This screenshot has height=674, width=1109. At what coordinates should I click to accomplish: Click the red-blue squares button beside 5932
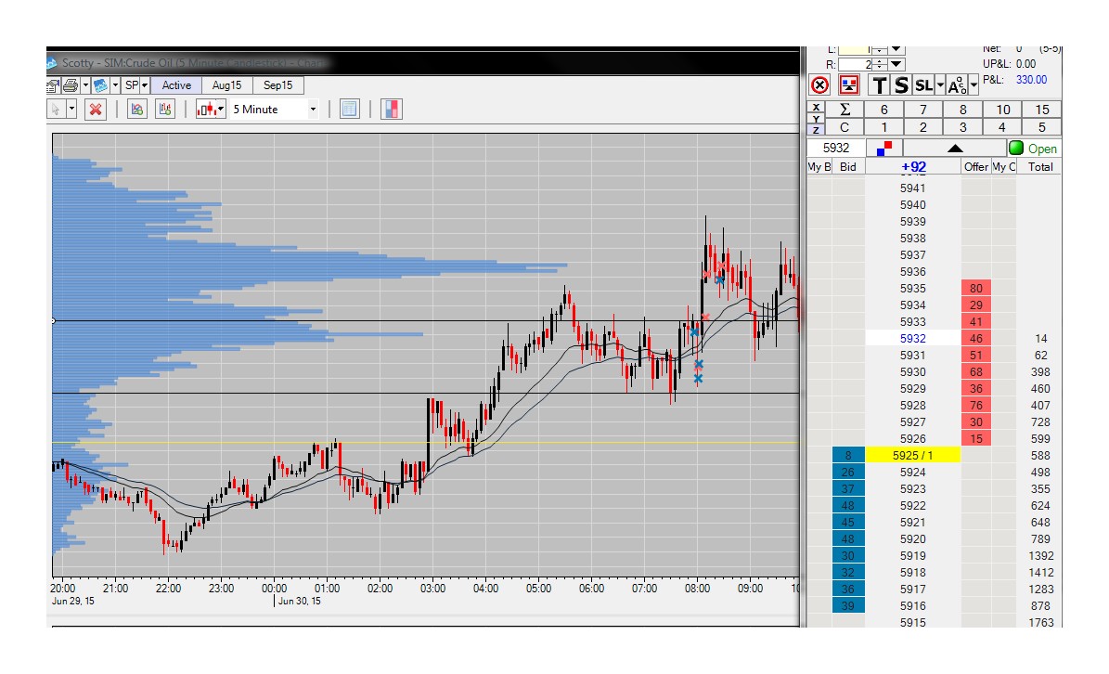coord(884,148)
